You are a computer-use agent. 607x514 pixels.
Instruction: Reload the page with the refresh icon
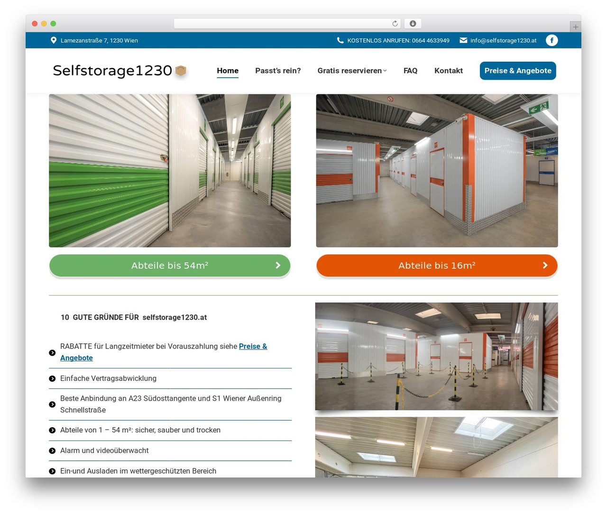(x=395, y=24)
